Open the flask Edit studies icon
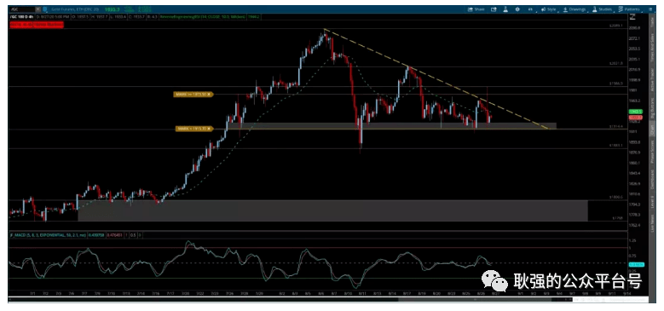The width and height of the screenshot is (664, 311). pos(505,9)
